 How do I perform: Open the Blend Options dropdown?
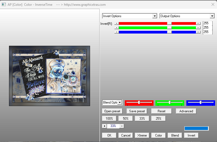[x=112, y=102]
